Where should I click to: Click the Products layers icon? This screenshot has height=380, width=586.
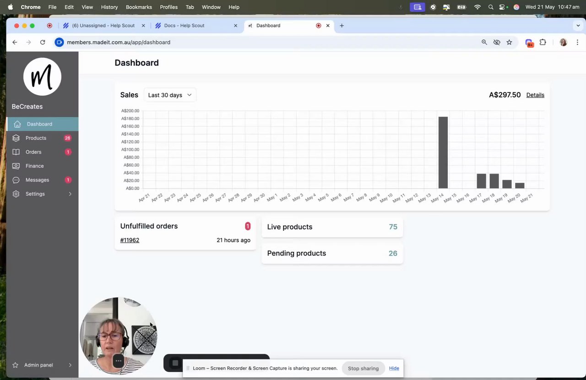tap(16, 138)
